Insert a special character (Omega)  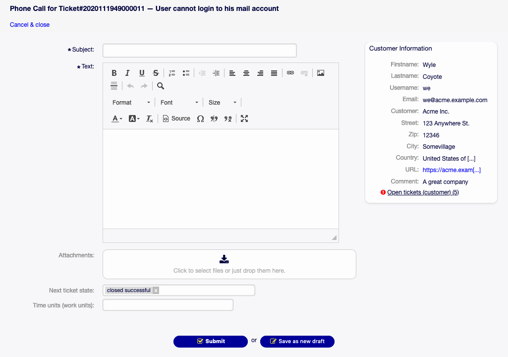tap(200, 119)
